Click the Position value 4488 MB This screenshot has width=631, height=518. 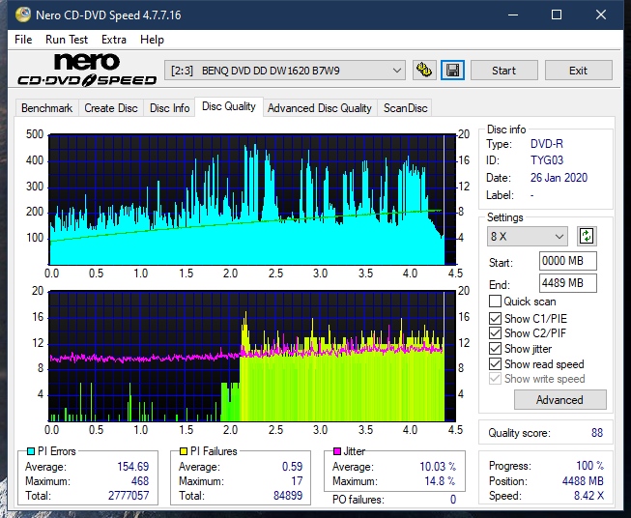pyautogui.click(x=583, y=481)
